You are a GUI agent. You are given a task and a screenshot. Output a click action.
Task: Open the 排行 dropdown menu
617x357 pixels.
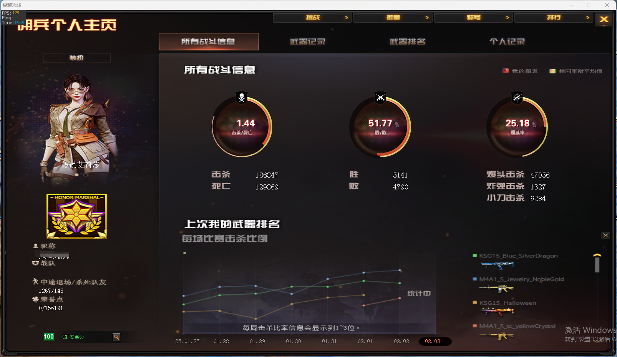(x=554, y=18)
